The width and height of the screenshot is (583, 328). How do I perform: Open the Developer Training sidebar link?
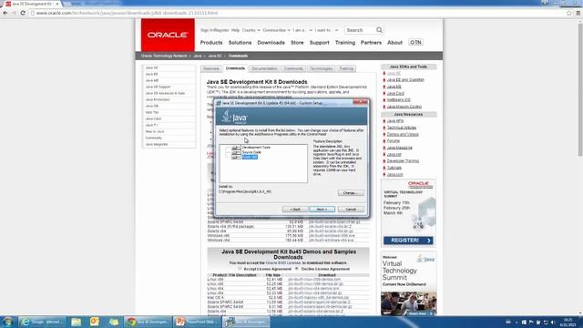[x=403, y=161]
